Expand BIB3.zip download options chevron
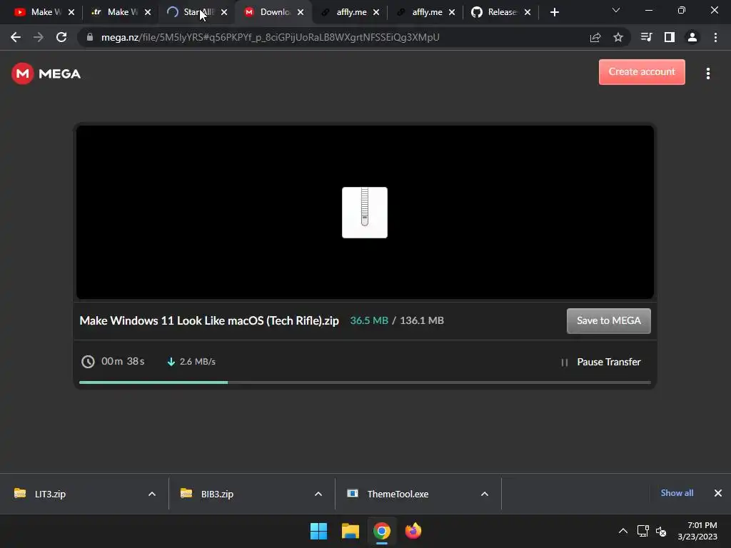Screen dimensions: 731x548 (318, 494)
